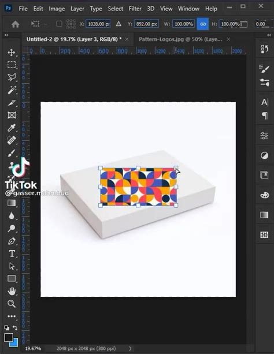Viewport: 274px width, 354px height.
Task: Select the Spot Healing Brush tool
Action: 12,140
